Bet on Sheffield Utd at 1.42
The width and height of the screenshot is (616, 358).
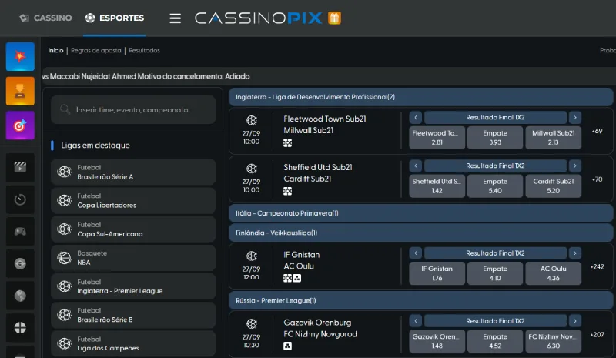(x=437, y=186)
